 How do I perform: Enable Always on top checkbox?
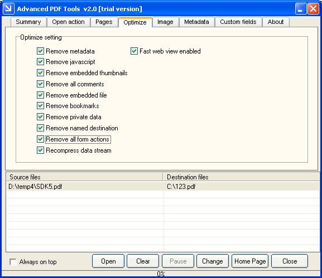[13, 262]
